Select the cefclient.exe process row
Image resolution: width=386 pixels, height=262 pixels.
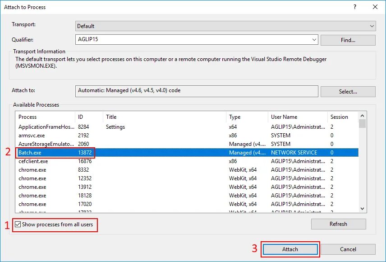187,161
